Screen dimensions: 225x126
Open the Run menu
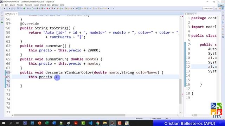(x=49, y=5)
